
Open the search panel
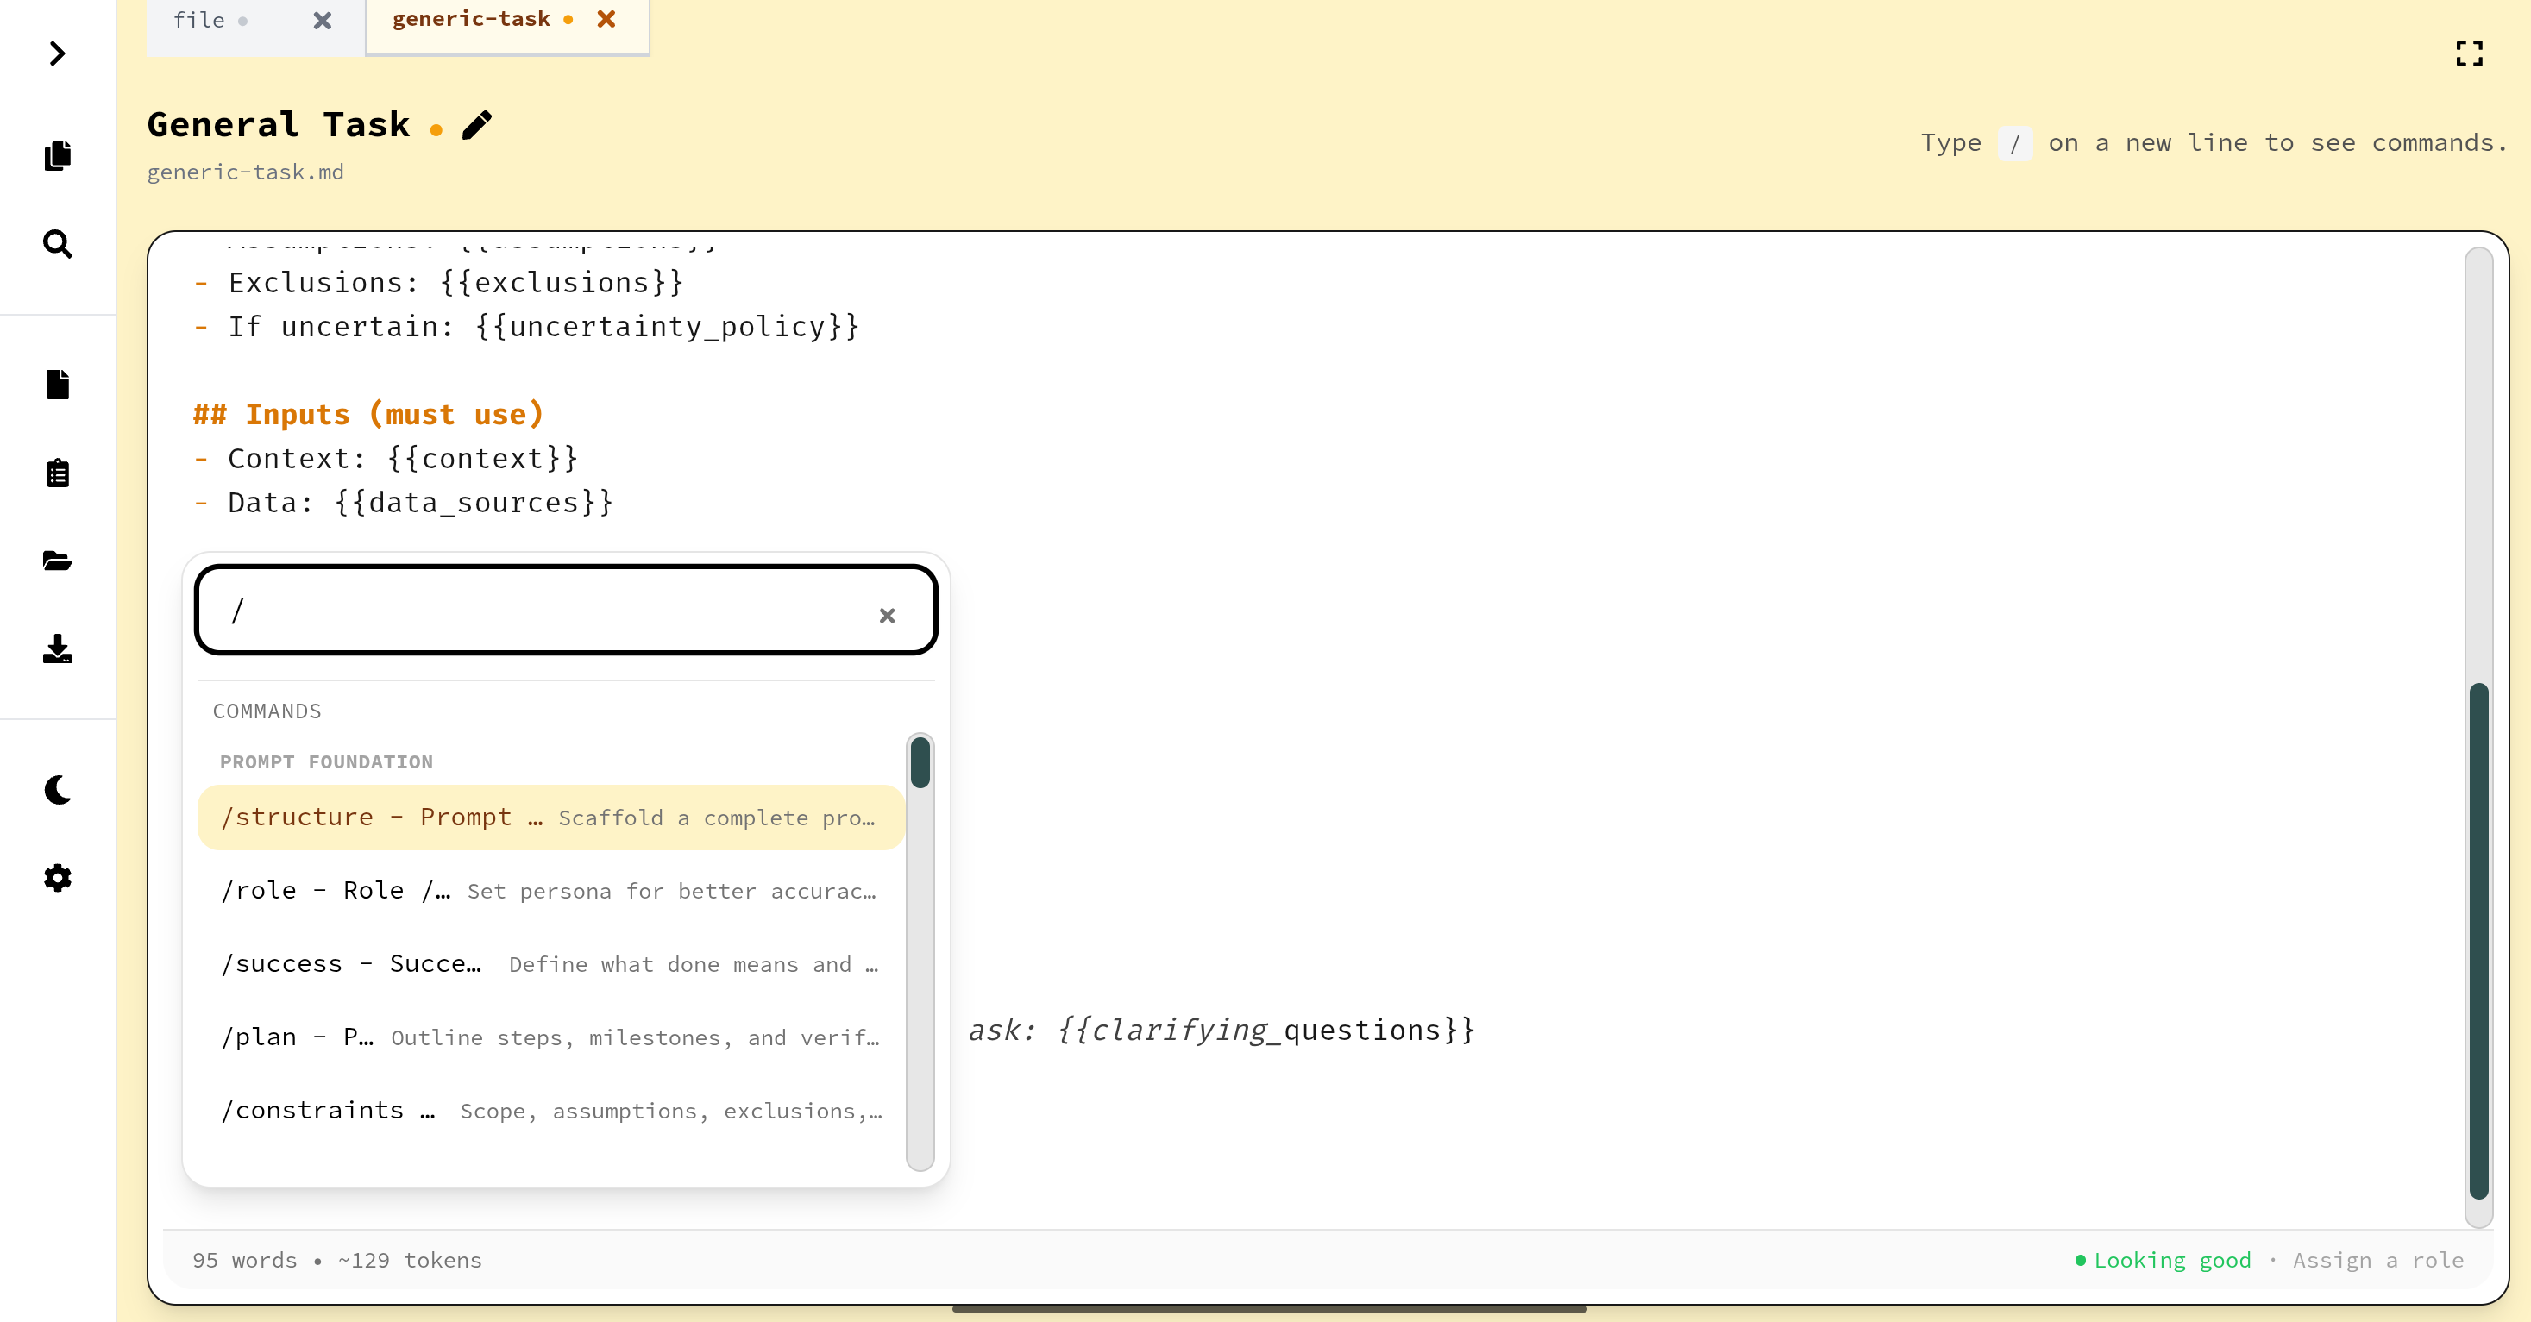pyautogui.click(x=57, y=245)
